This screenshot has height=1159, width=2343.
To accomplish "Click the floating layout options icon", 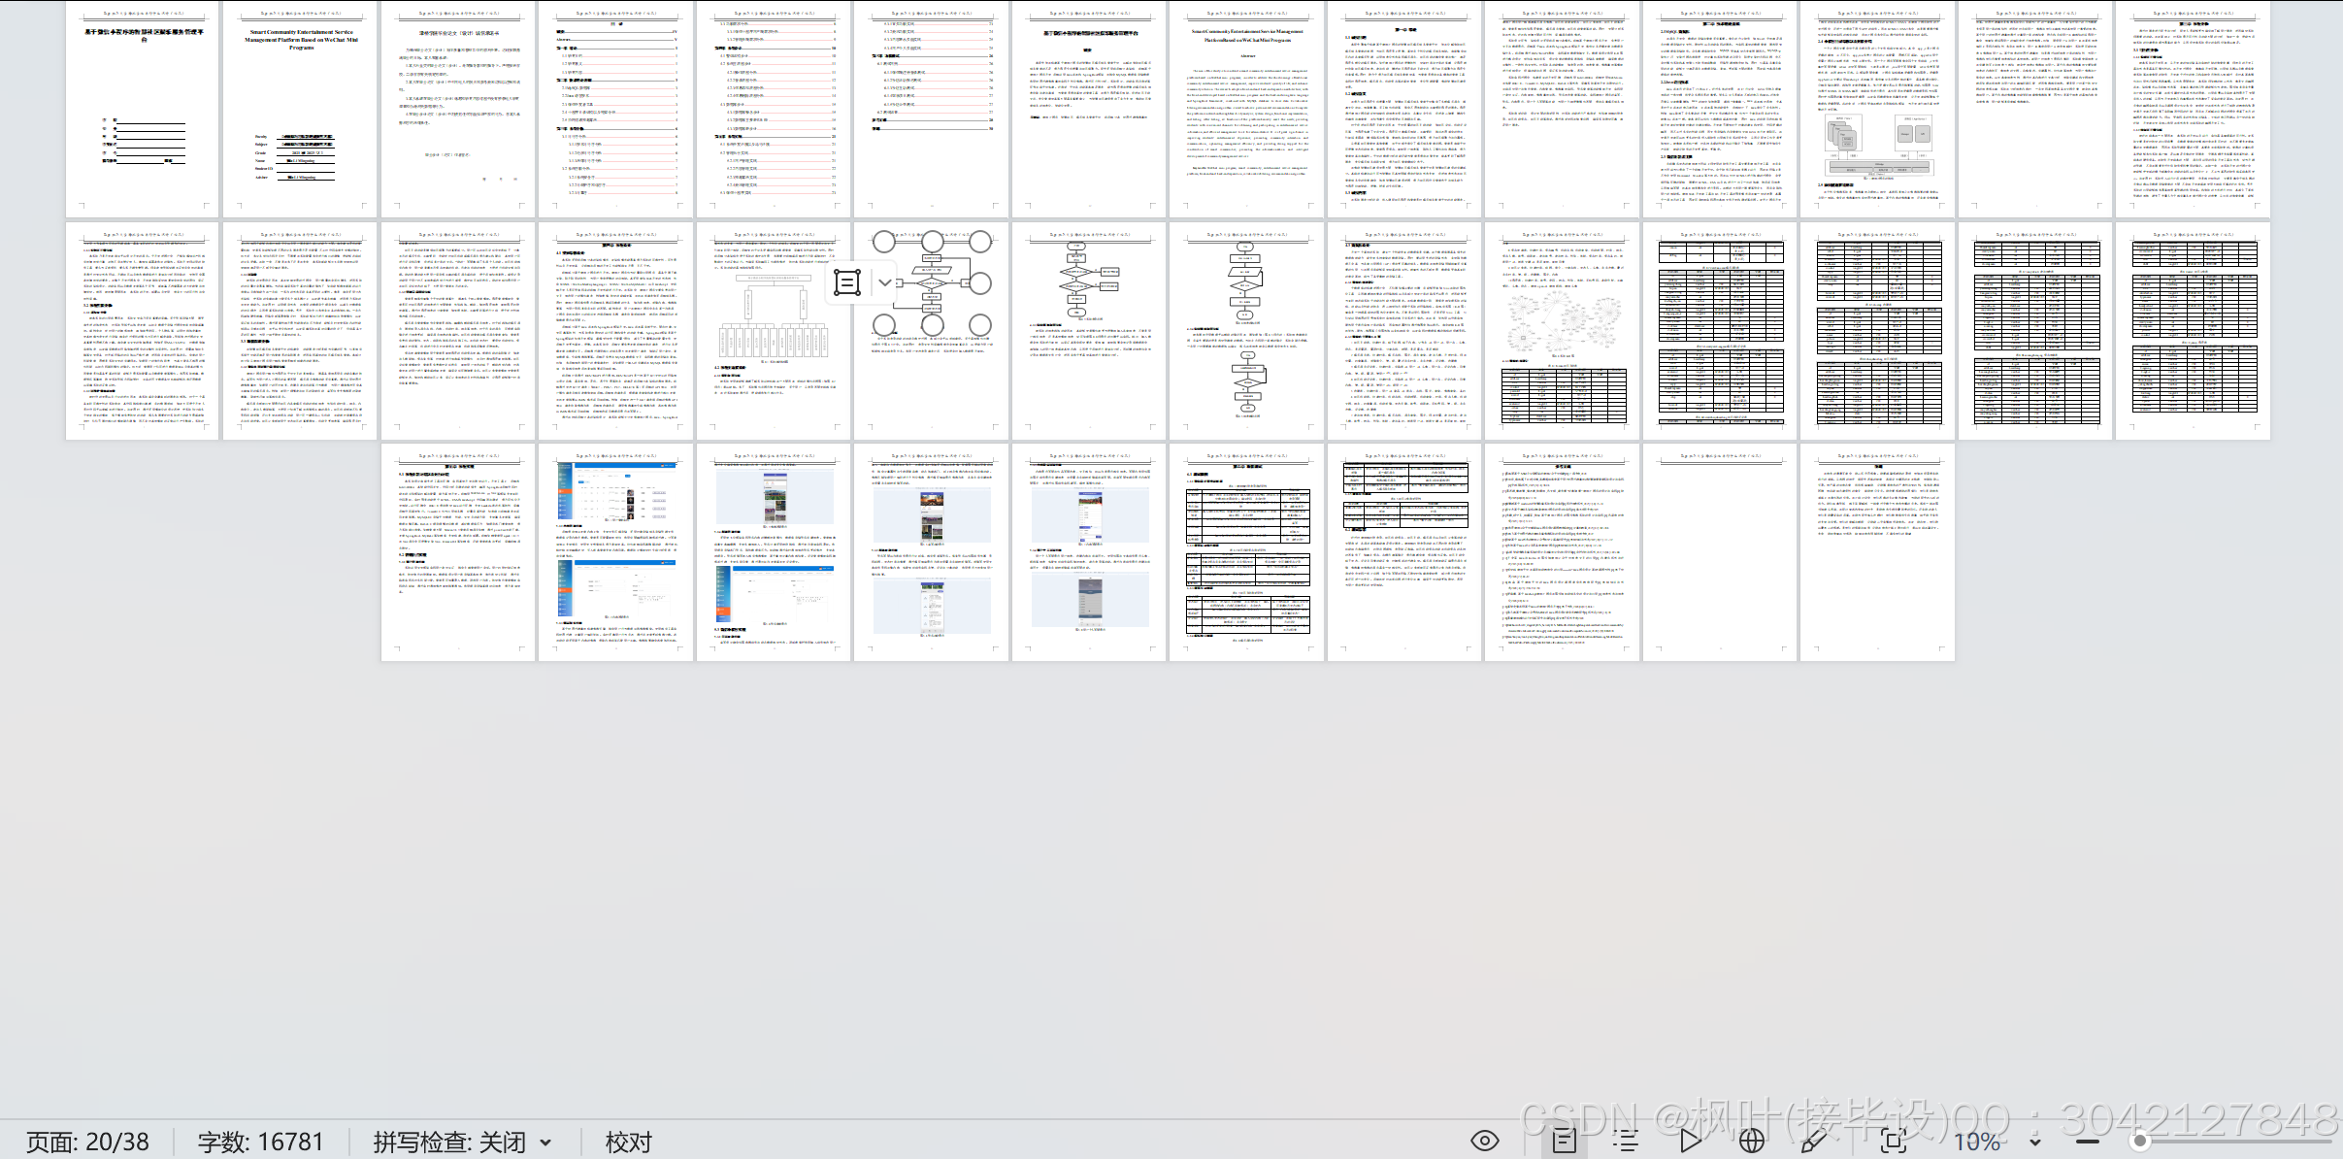I will tap(846, 282).
